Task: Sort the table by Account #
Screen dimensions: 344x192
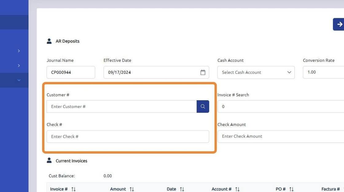Action: click(237, 189)
